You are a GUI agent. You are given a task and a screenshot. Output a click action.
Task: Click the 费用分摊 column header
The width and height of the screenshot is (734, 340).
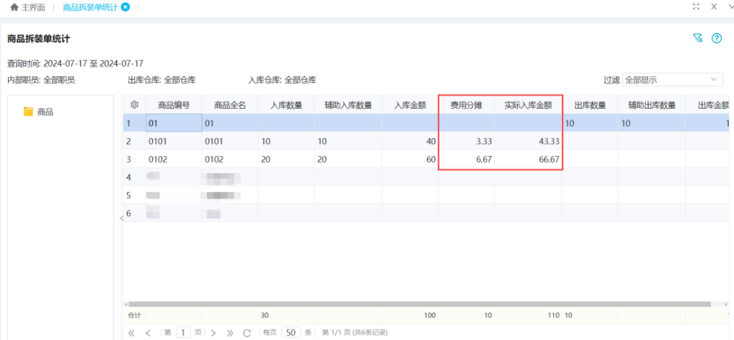click(x=466, y=105)
